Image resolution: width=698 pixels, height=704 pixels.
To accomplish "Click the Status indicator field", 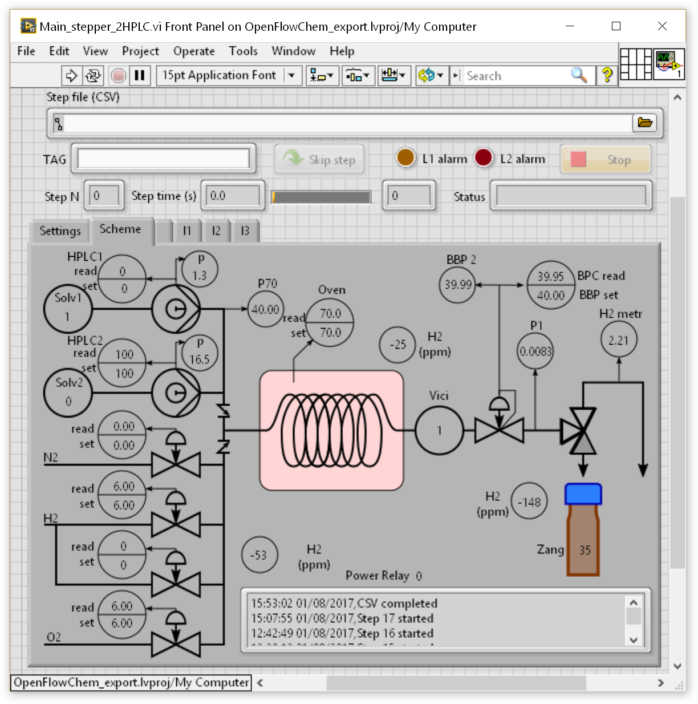I will (571, 196).
